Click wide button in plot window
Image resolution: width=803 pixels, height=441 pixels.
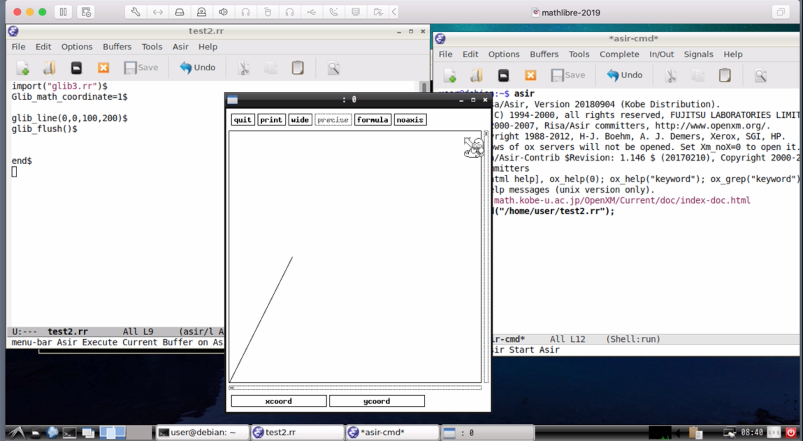click(300, 120)
